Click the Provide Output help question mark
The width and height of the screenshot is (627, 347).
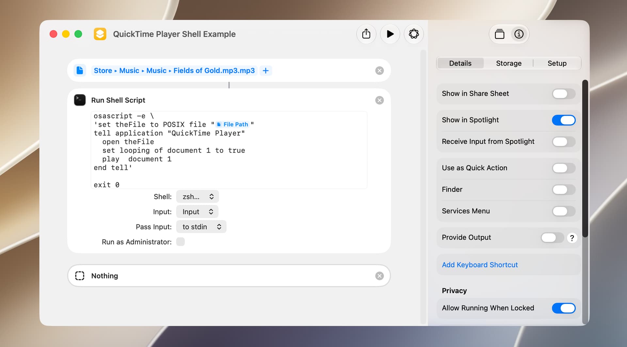pos(572,238)
